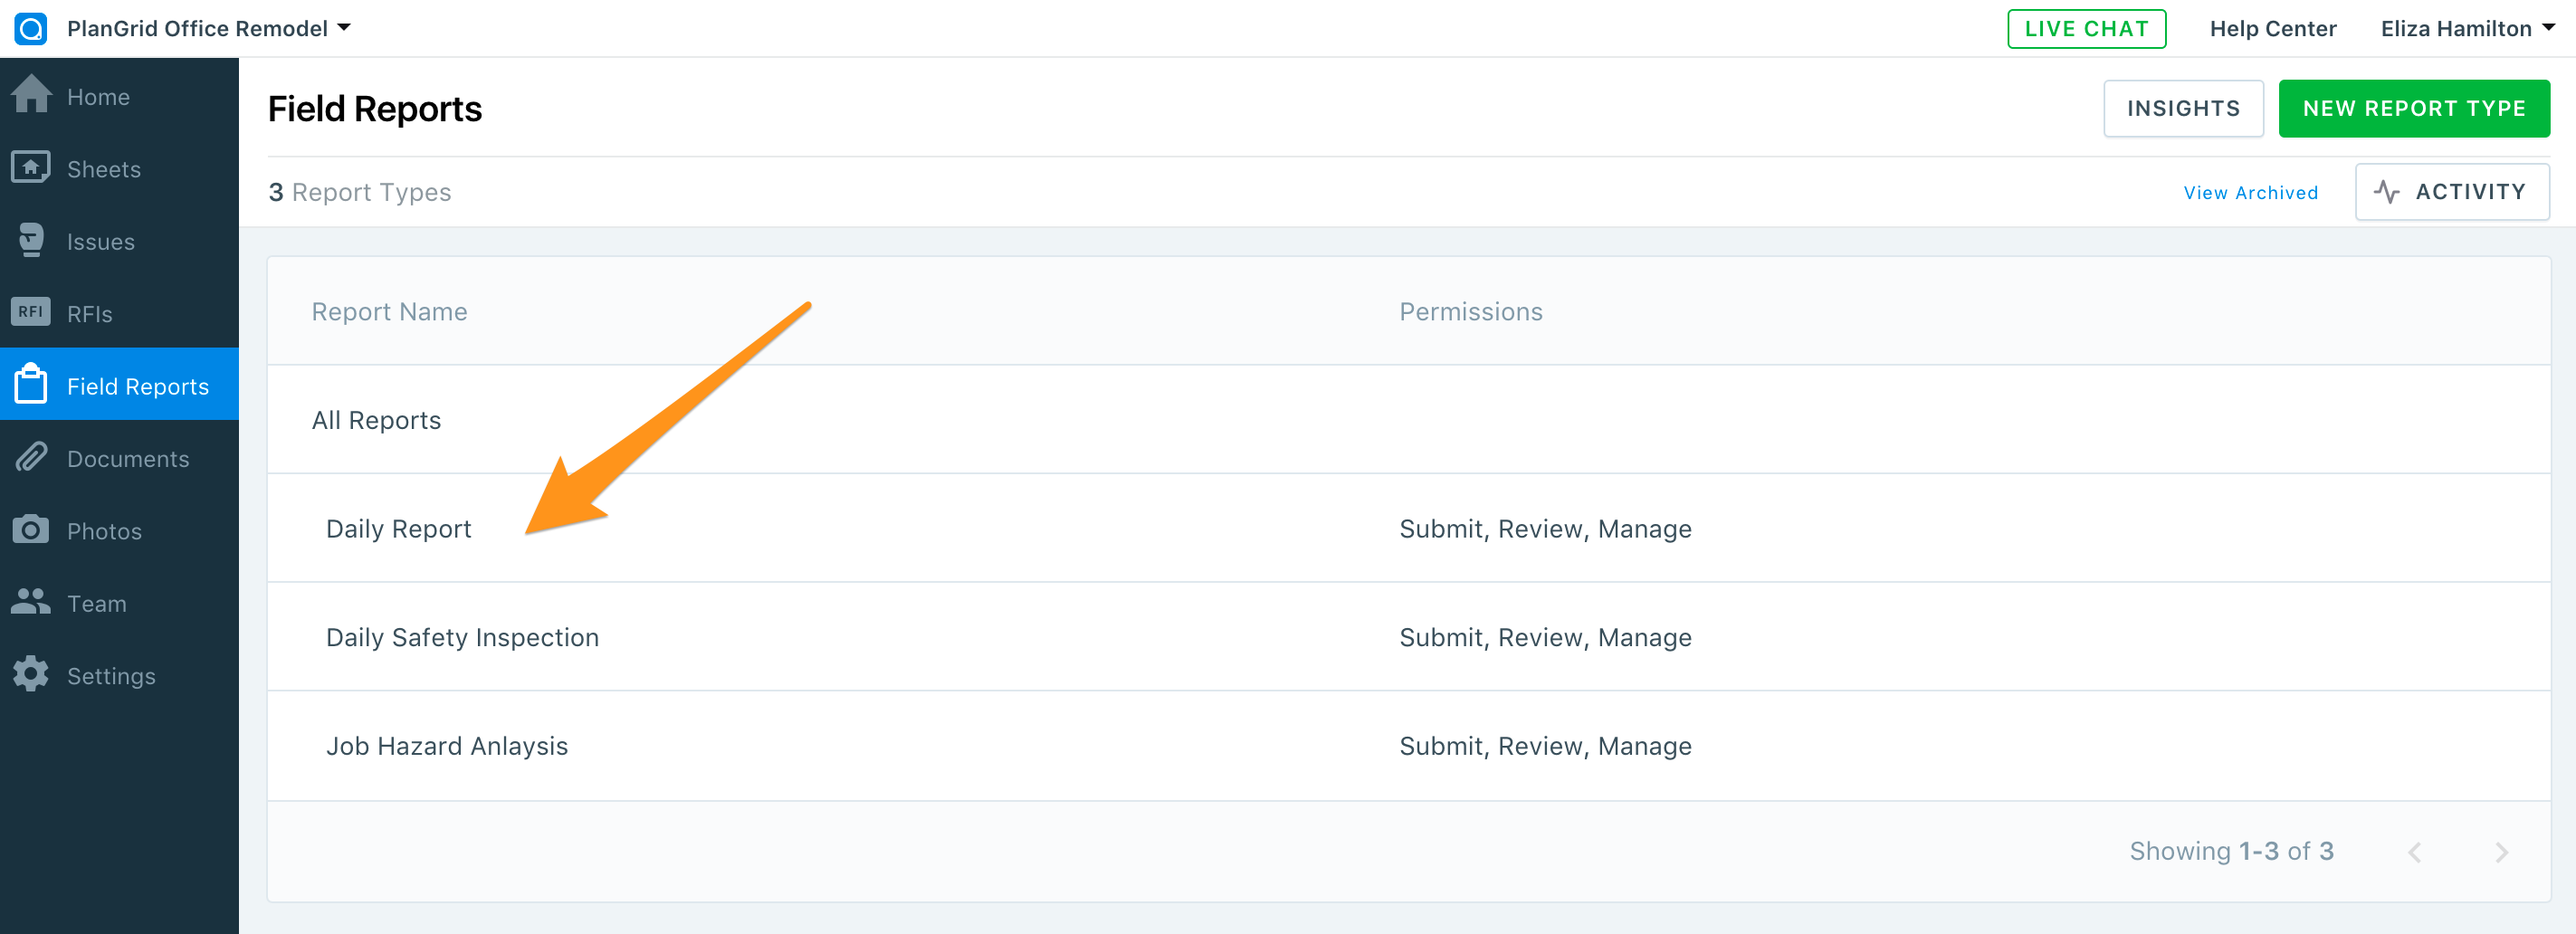Expand the Eliza Hamilton user menu
The width and height of the screenshot is (2576, 934).
pyautogui.click(x=2468, y=28)
